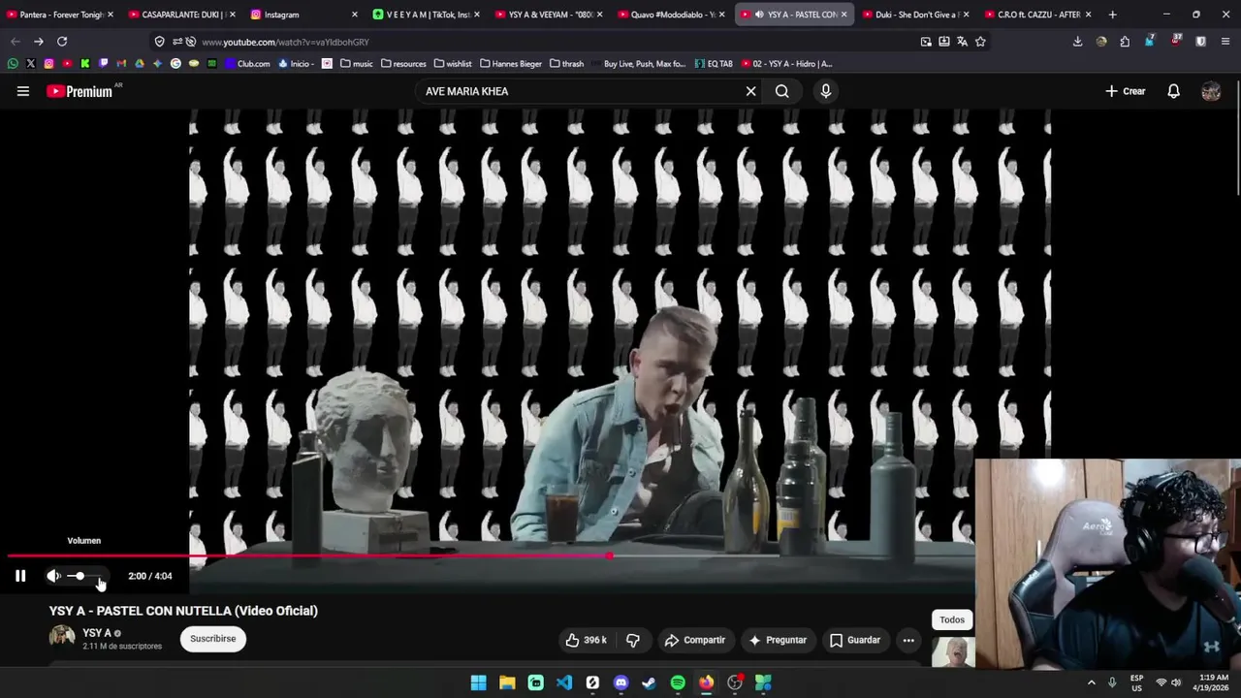The height and width of the screenshot is (698, 1241).
Task: Show hidden system tray icons
Action: point(1091,682)
